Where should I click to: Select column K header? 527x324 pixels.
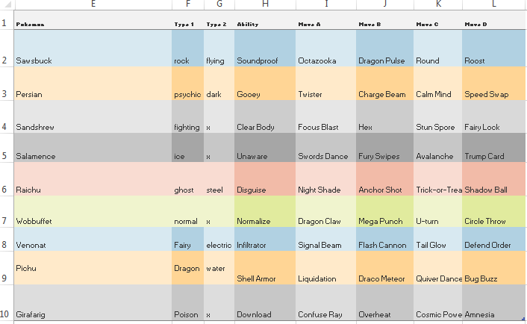click(438, 4)
